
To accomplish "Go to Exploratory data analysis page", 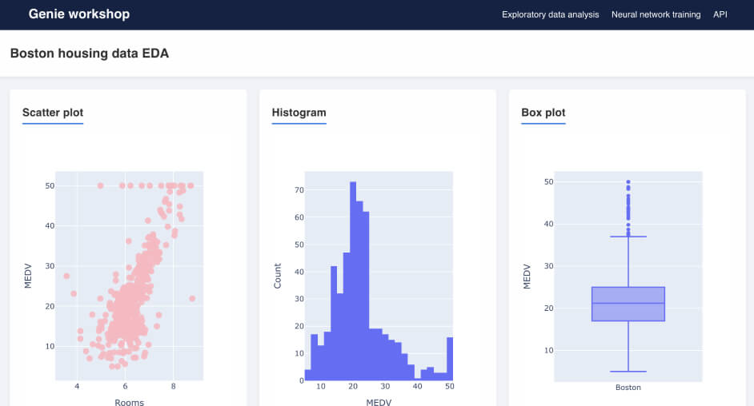I will pyautogui.click(x=550, y=14).
